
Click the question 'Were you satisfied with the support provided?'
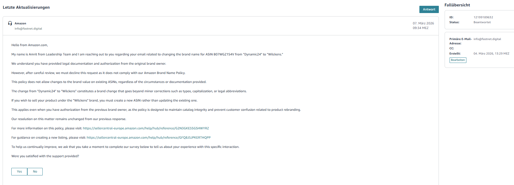pyautogui.click(x=45, y=156)
